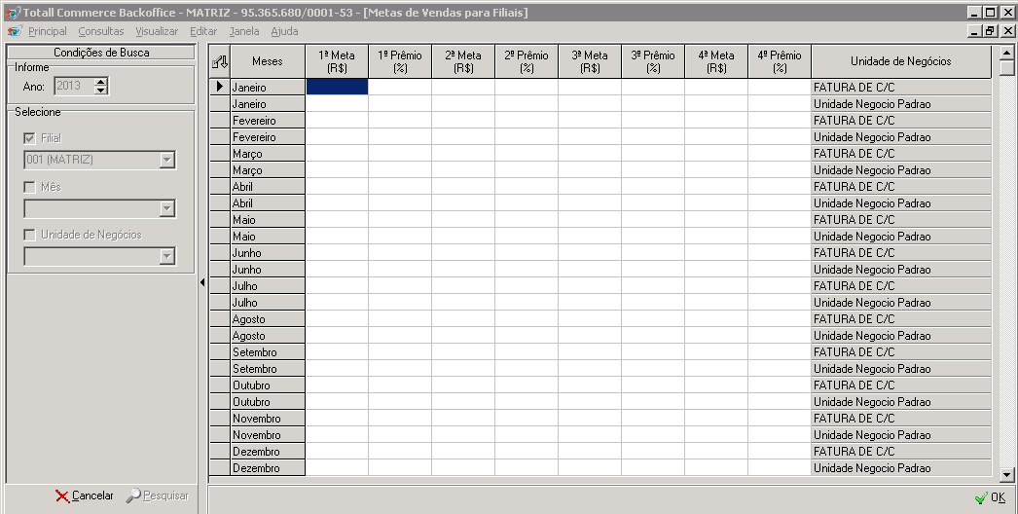Collapse the search panel using the splitter arrow

201,282
